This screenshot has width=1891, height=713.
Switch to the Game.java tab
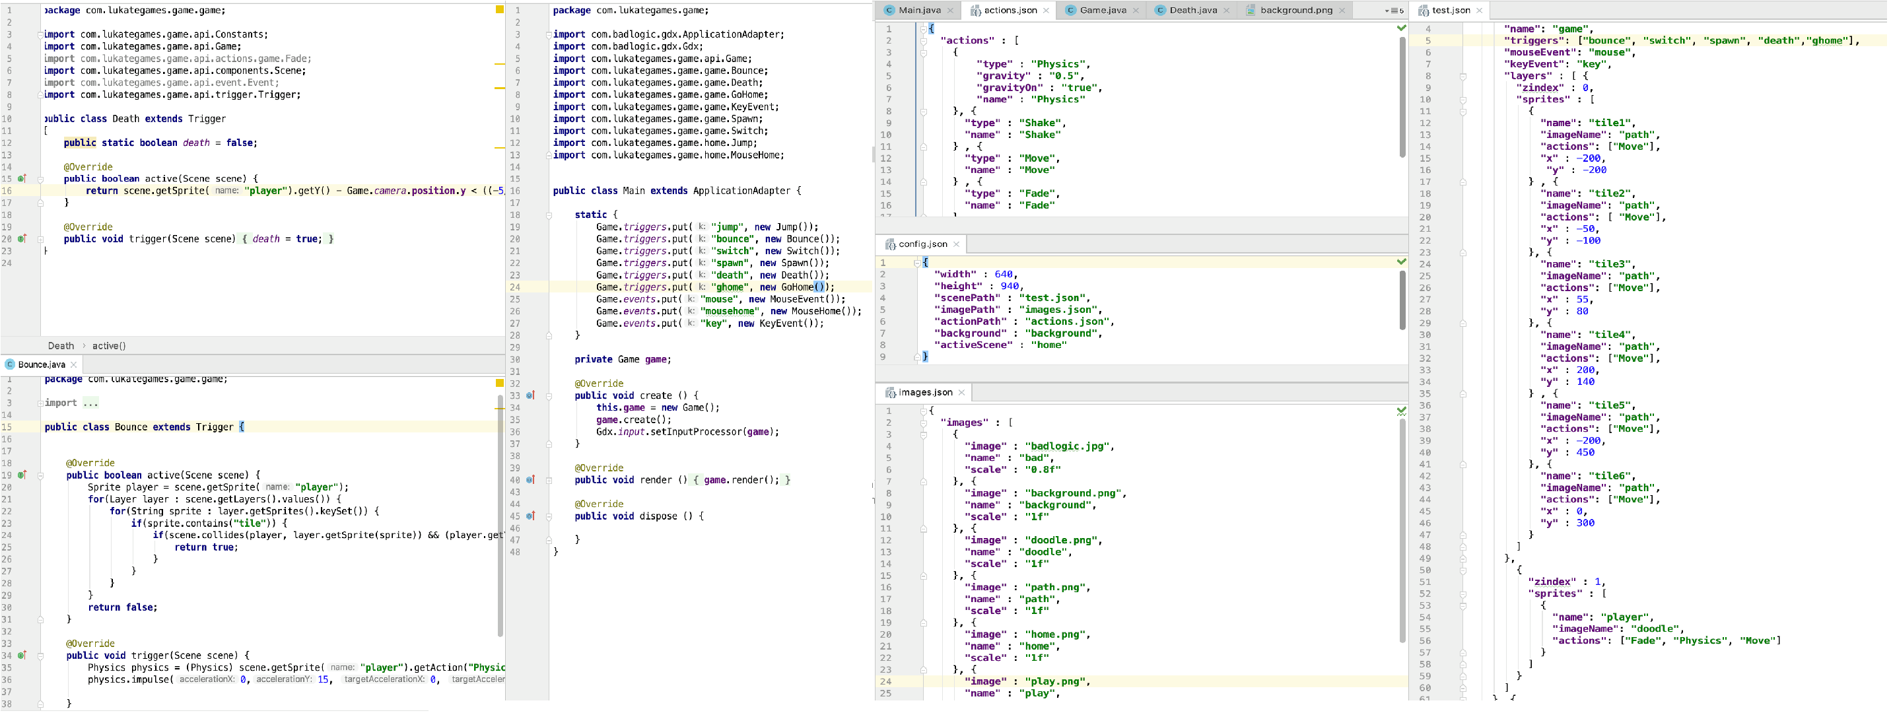coord(1102,11)
